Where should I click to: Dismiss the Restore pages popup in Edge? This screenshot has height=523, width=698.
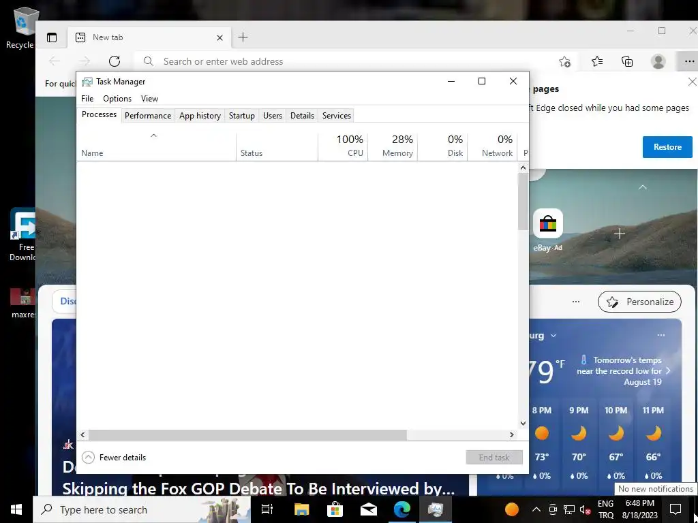[x=693, y=82]
